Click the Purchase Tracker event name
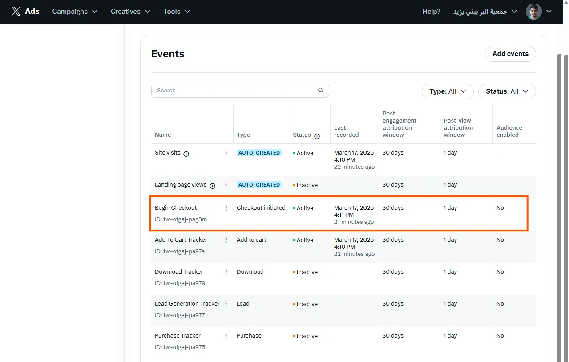Viewport: 569px width, 362px height. [x=178, y=336]
